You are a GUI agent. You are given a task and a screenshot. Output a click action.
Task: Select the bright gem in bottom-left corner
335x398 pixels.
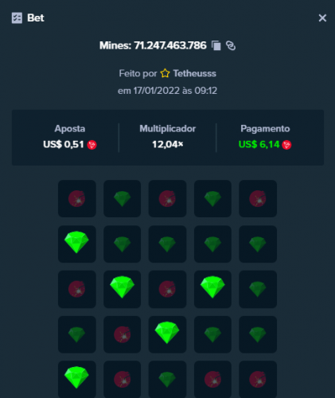77,379
